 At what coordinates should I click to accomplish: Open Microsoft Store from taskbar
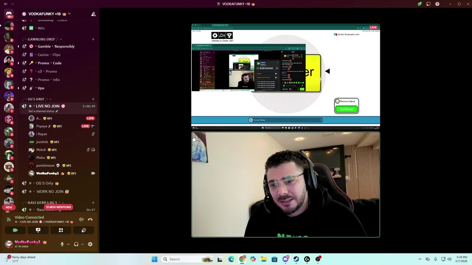click(274, 259)
